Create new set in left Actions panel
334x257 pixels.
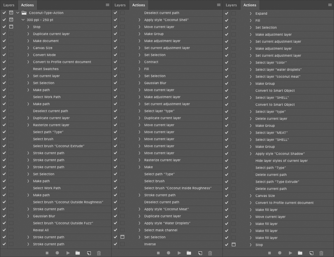(x=78, y=253)
